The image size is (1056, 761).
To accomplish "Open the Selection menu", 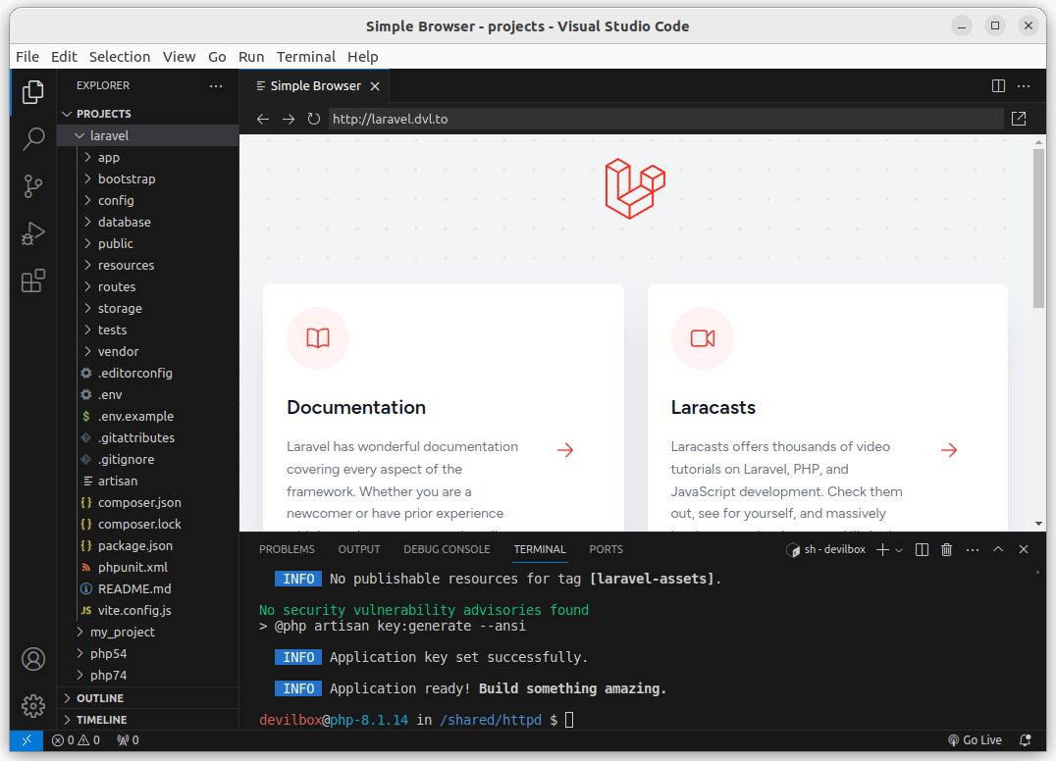I will (x=120, y=57).
